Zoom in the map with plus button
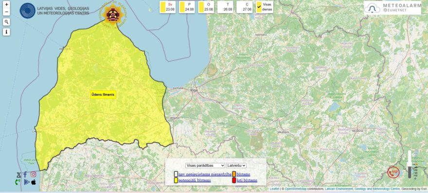This screenshot has height=193, width=428. point(6,5)
